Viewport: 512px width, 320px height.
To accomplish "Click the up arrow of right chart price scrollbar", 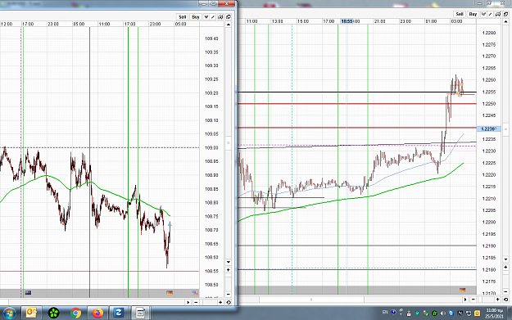I will click(x=505, y=22).
